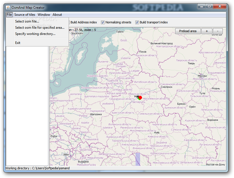Click the Великий Новгород label
Screen dimensions: 234x178
pos(161,43)
